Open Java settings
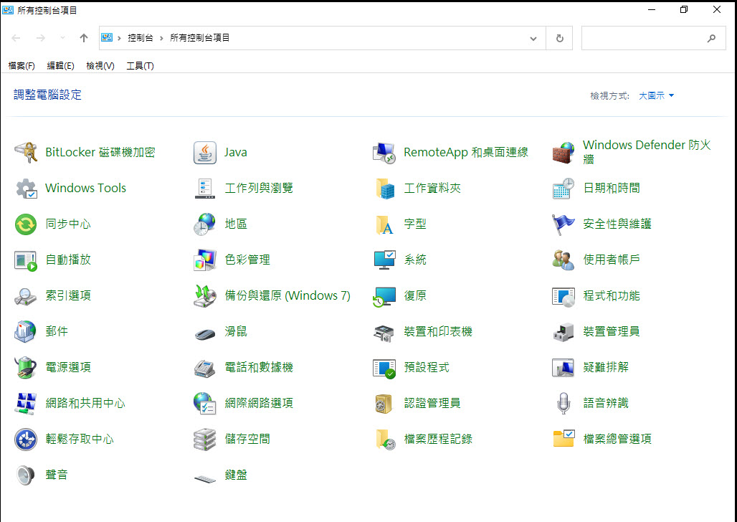The image size is (737, 522). click(x=237, y=152)
